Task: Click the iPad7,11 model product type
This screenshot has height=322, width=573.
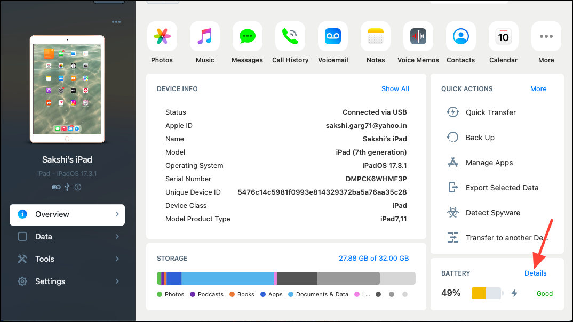Action: (394, 219)
